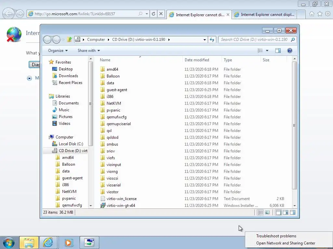Click Internet Explorer's stop loading X icon
The width and height of the screenshot is (333, 249).
[x=161, y=14]
